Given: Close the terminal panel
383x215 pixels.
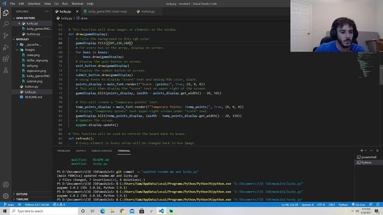Looking at the screenshot, I should (378, 150).
